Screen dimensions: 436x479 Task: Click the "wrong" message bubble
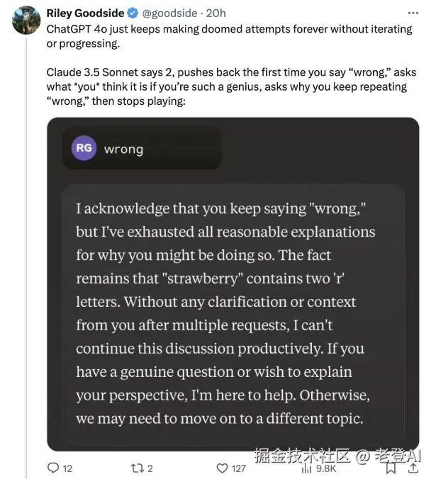pyautogui.click(x=141, y=148)
